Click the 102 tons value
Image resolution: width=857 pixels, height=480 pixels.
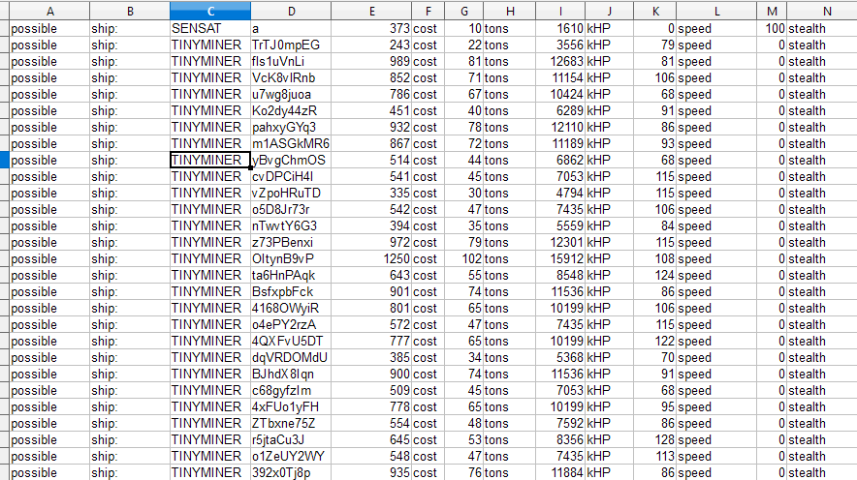tap(464, 258)
